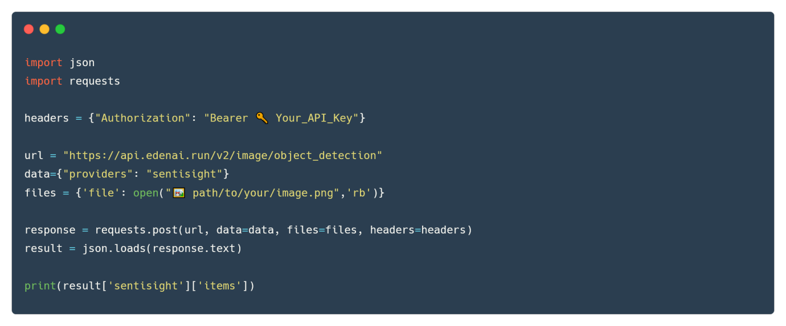The height and width of the screenshot is (326, 786).
Task: Click the picture emoji before path
Action: [179, 193]
